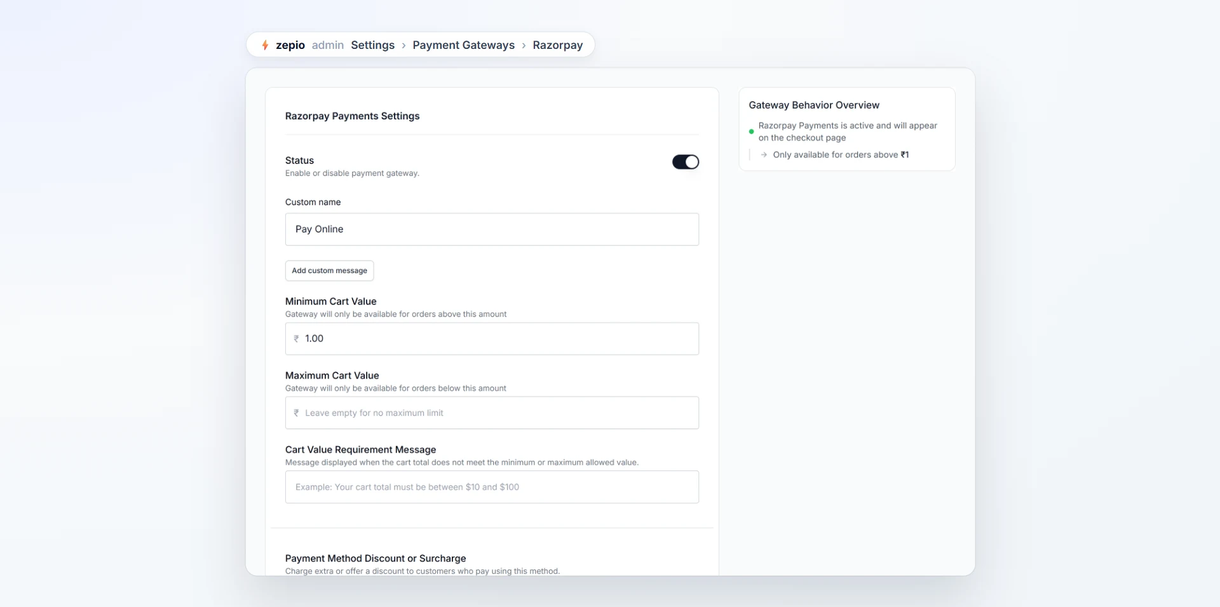Click 'Enable or disable payment gateway.' description
This screenshot has height=607, width=1220.
point(352,173)
